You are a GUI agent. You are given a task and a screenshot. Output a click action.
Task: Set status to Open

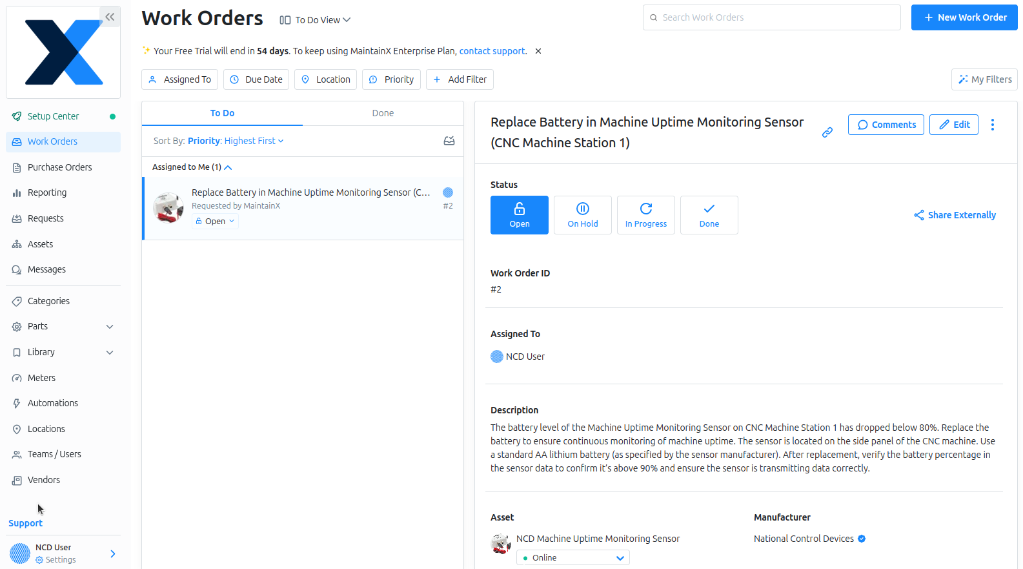tap(520, 215)
